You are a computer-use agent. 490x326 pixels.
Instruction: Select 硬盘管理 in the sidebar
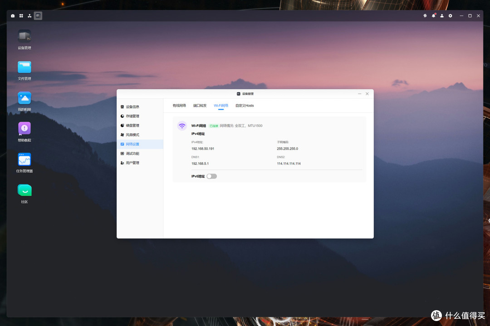coord(140,125)
